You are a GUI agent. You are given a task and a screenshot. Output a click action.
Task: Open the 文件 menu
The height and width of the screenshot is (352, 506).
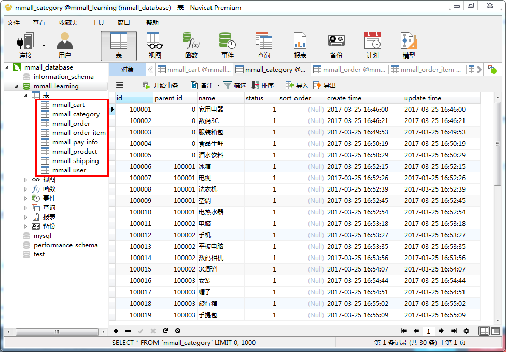click(x=13, y=23)
